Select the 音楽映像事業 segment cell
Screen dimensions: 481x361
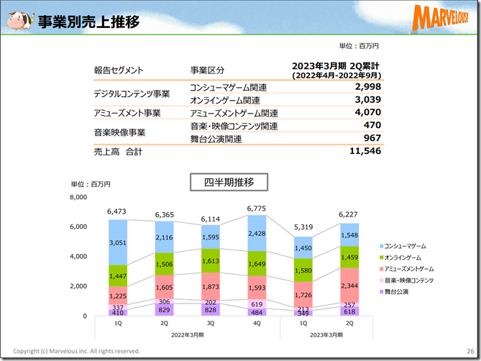119,132
